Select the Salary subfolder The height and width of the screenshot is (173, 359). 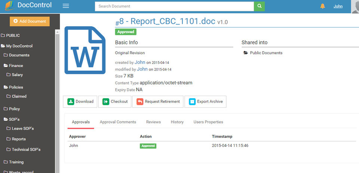click(18, 75)
